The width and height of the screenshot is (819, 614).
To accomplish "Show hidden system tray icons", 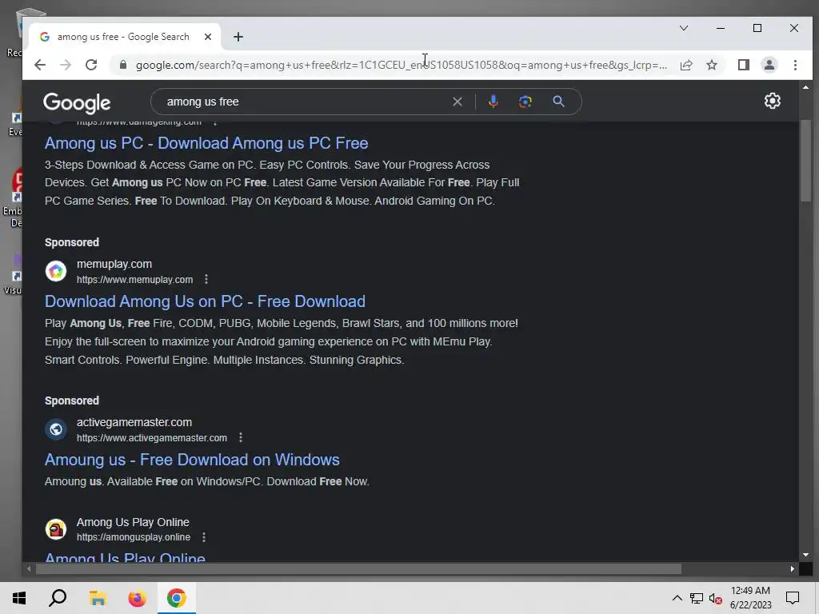I will coord(677,598).
